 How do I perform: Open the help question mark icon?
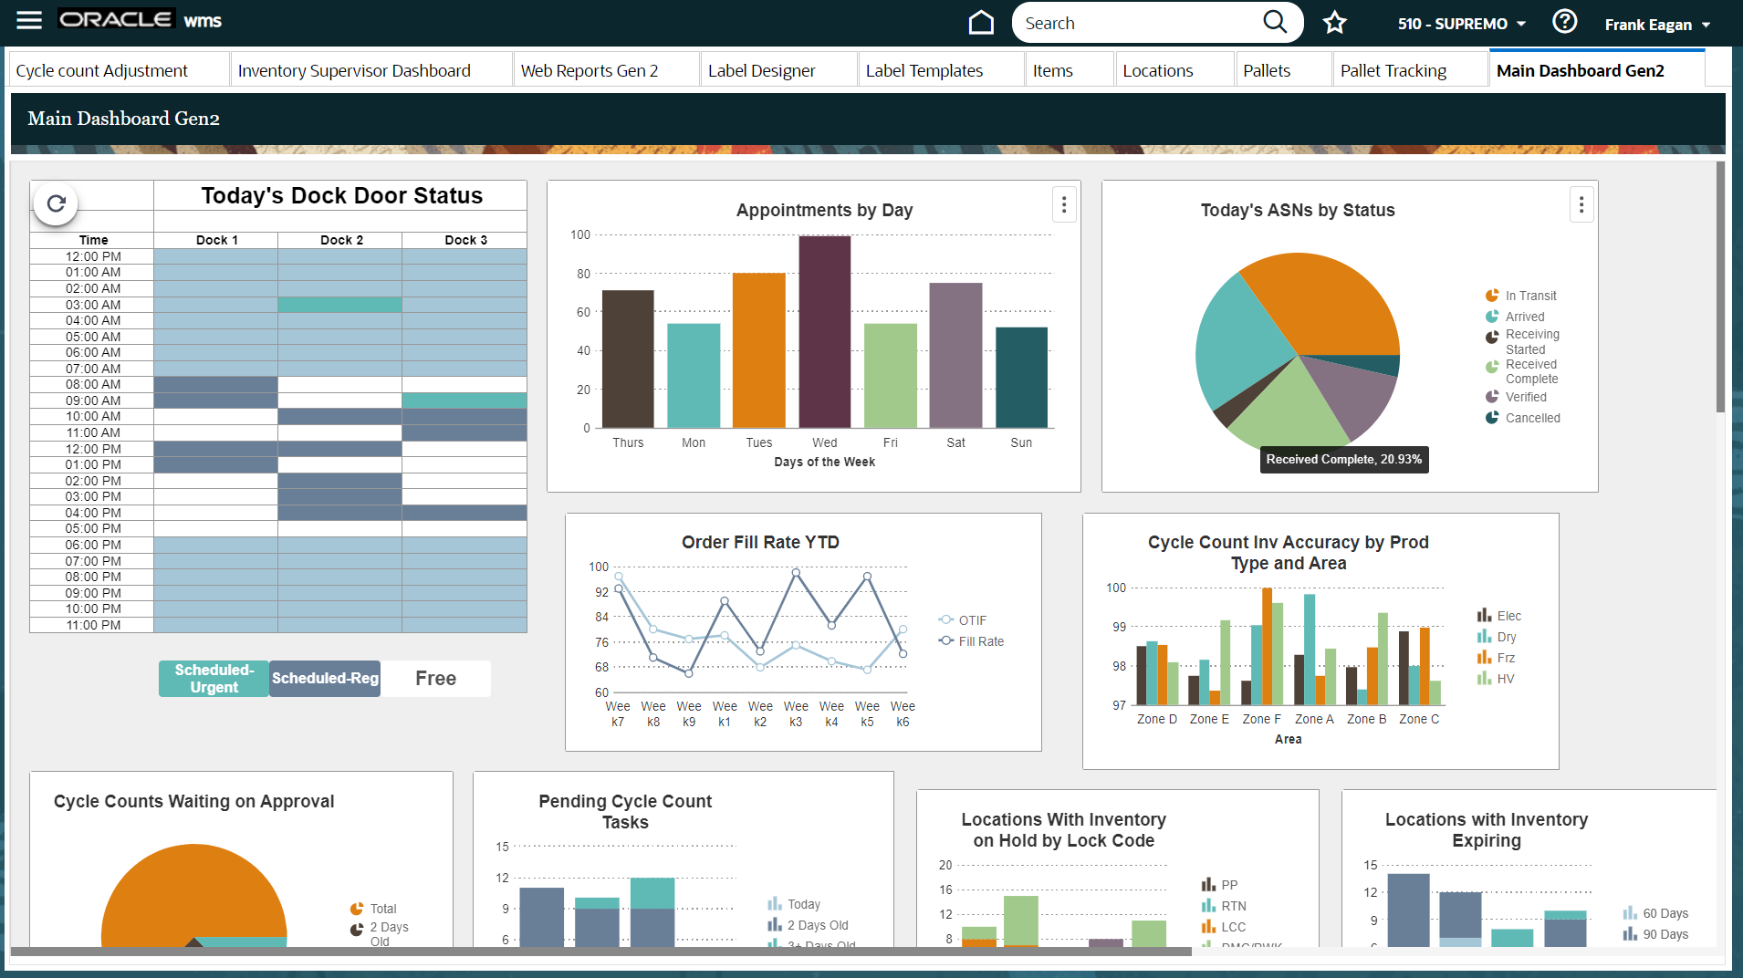(x=1564, y=21)
